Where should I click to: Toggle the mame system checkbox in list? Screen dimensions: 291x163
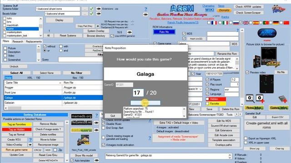5,29
